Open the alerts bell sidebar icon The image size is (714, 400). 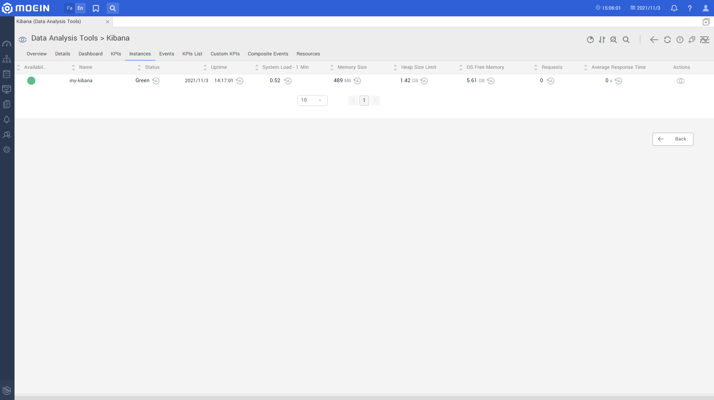tap(7, 119)
